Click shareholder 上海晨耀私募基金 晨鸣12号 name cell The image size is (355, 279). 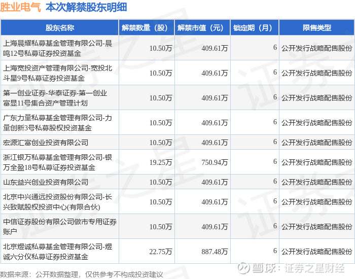click(60, 48)
